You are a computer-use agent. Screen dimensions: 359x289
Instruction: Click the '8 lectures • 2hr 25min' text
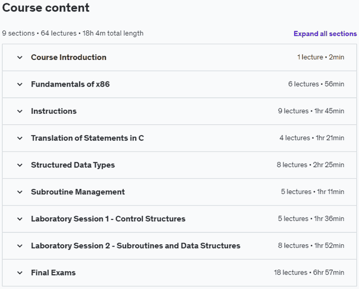pyautogui.click(x=310, y=165)
